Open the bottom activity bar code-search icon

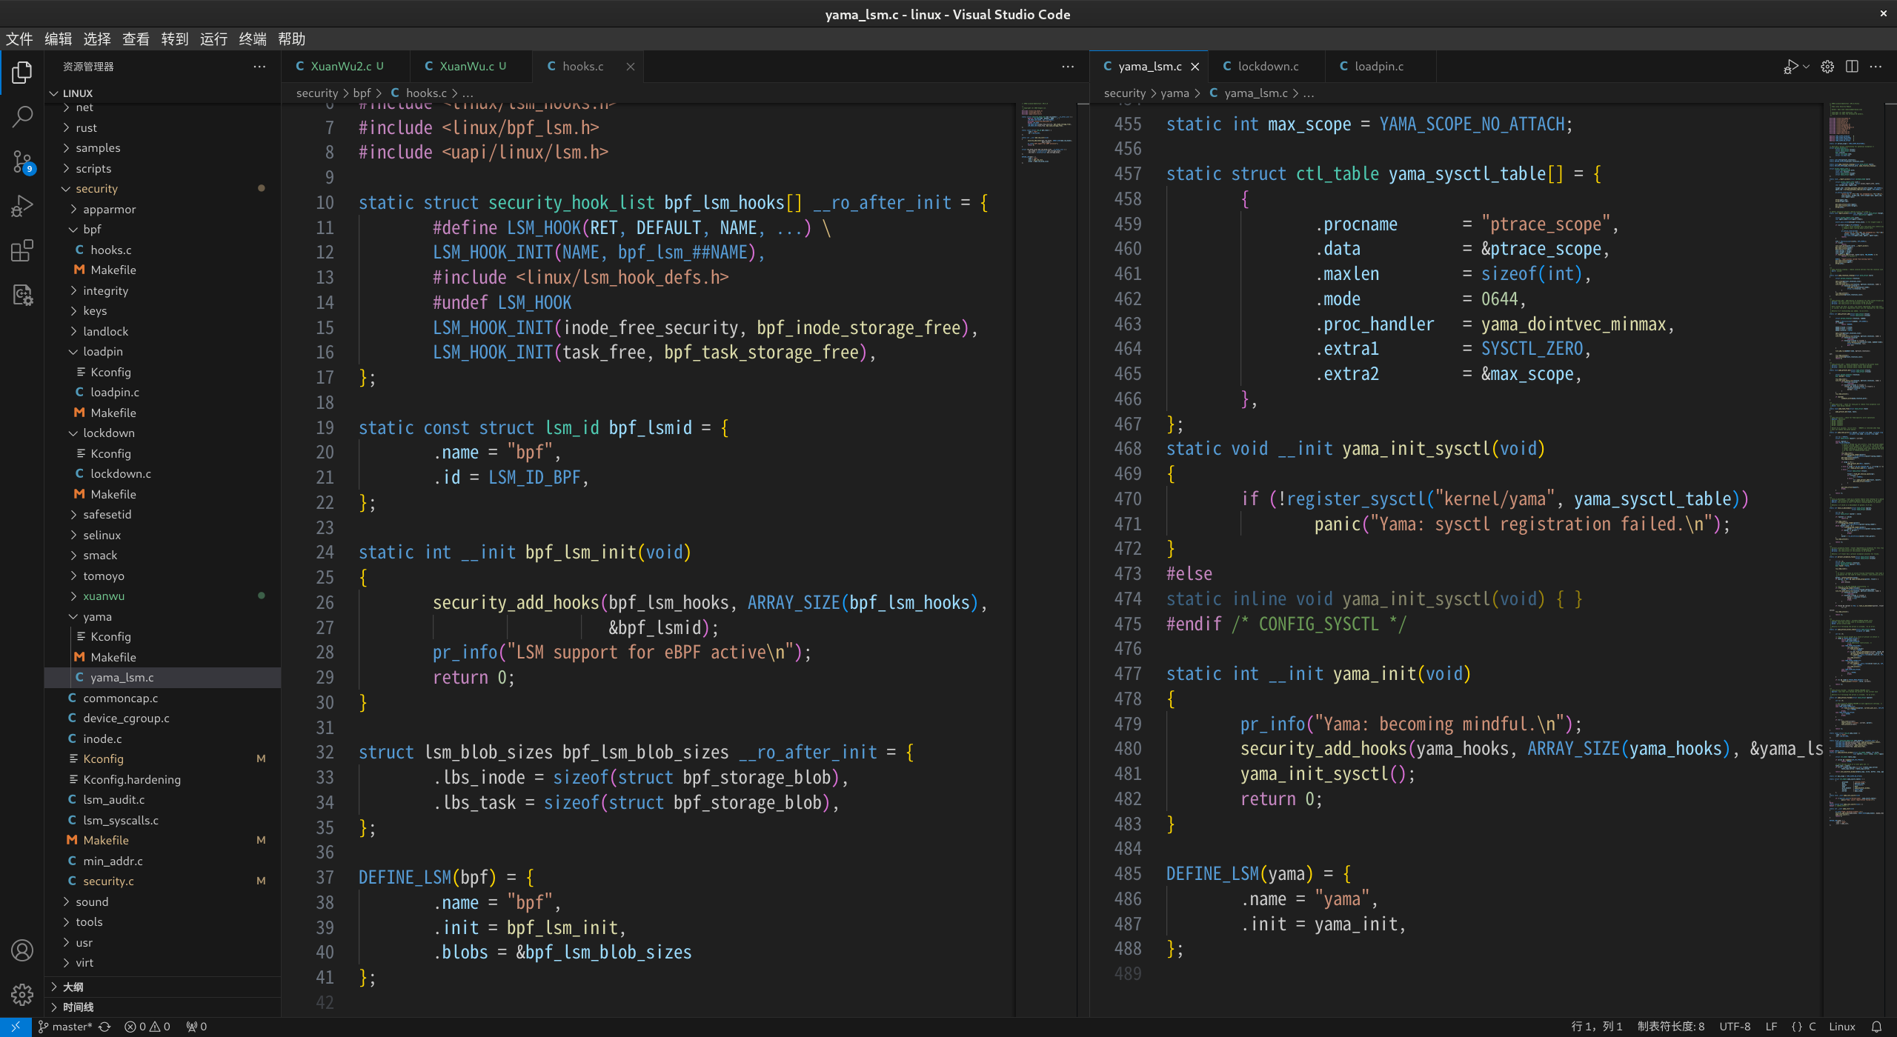[22, 295]
